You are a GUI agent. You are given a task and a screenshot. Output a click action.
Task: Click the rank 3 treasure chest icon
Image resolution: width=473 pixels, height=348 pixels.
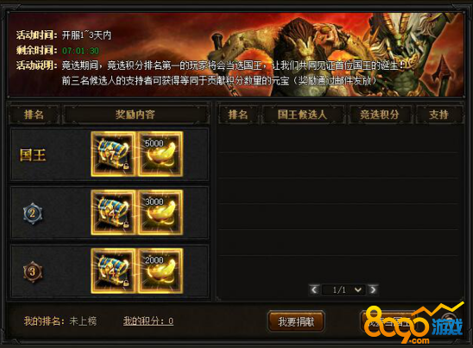pos(113,271)
